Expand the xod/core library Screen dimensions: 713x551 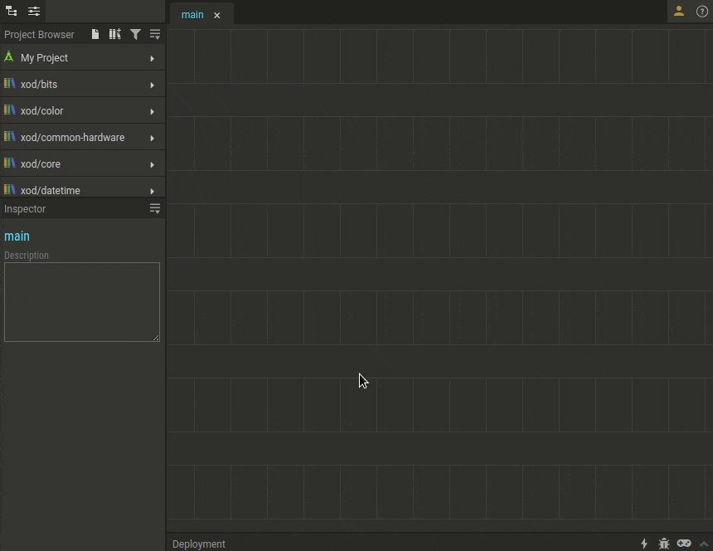pos(152,164)
